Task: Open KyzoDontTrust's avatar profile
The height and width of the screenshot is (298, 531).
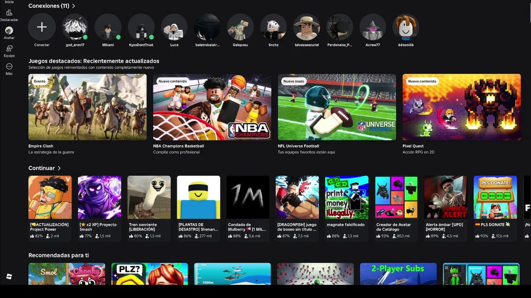Action: pyautogui.click(x=141, y=27)
